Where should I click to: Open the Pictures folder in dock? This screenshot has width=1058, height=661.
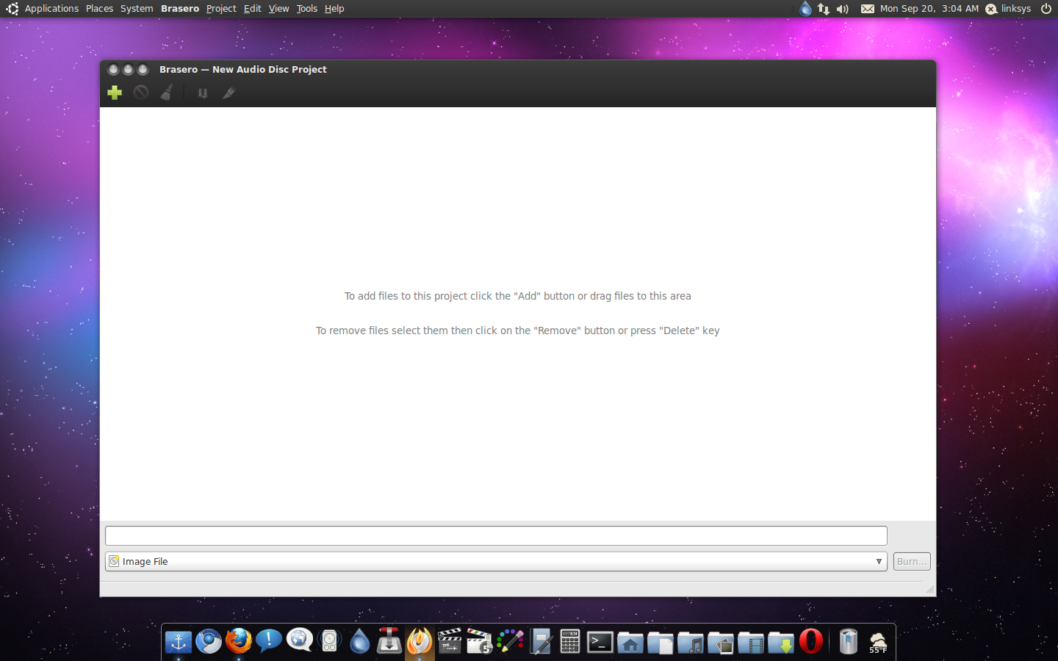pyautogui.click(x=721, y=643)
